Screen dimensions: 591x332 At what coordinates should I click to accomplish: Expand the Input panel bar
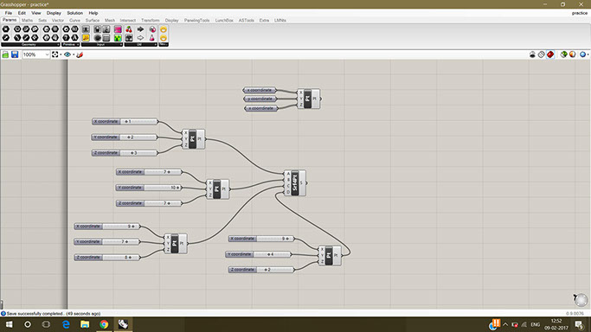tap(102, 44)
